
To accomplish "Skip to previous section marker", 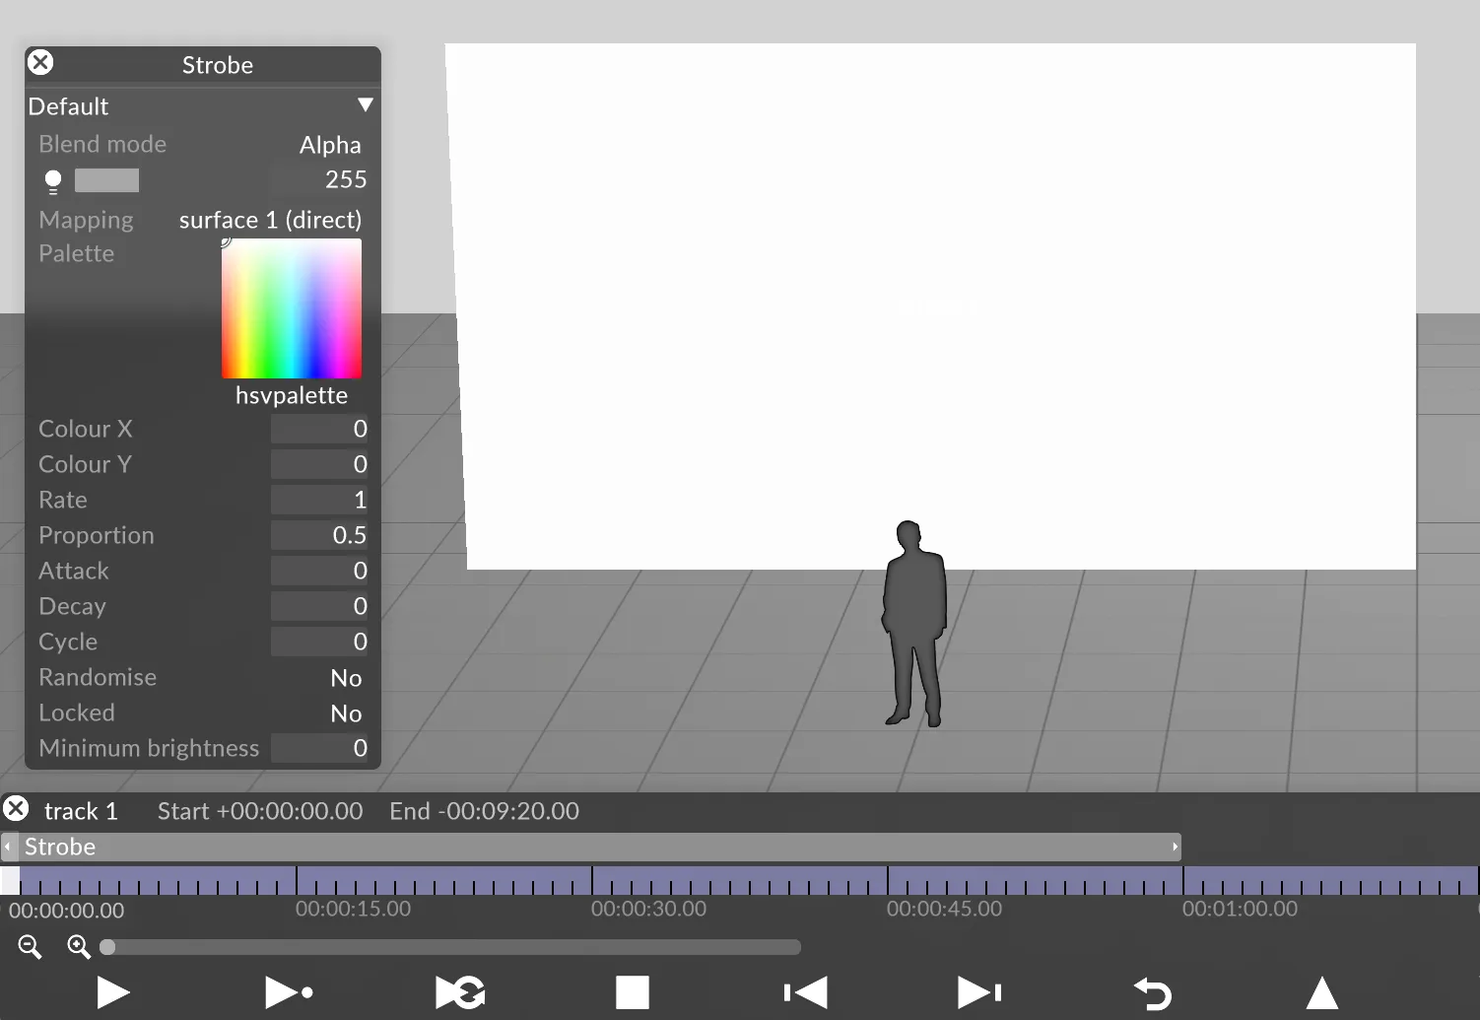I will pos(805,992).
